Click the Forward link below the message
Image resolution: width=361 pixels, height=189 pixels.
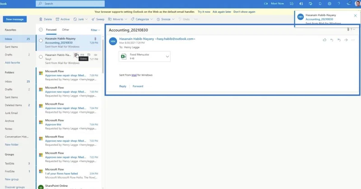pyautogui.click(x=138, y=86)
